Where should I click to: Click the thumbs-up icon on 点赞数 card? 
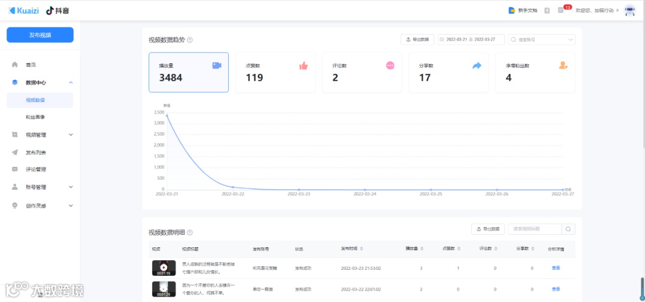(303, 66)
